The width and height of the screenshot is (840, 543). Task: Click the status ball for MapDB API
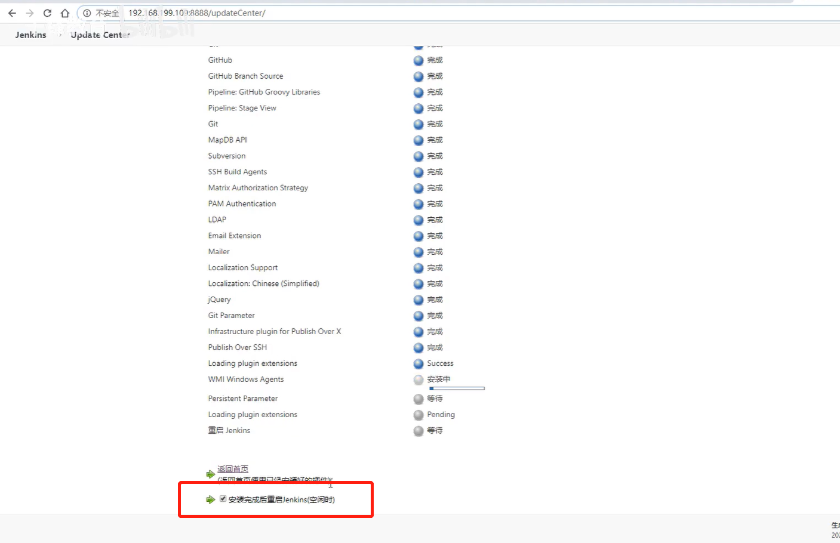click(x=419, y=140)
